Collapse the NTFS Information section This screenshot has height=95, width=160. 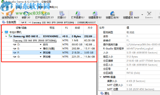(101, 77)
